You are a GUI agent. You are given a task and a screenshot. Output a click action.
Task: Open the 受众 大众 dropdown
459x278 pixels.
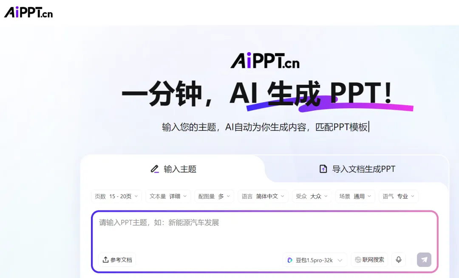(x=312, y=196)
